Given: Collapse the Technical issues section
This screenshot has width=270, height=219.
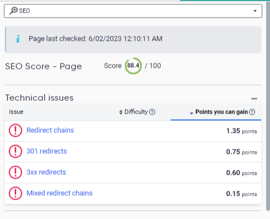Looking at the screenshot, I should tap(254, 99).
